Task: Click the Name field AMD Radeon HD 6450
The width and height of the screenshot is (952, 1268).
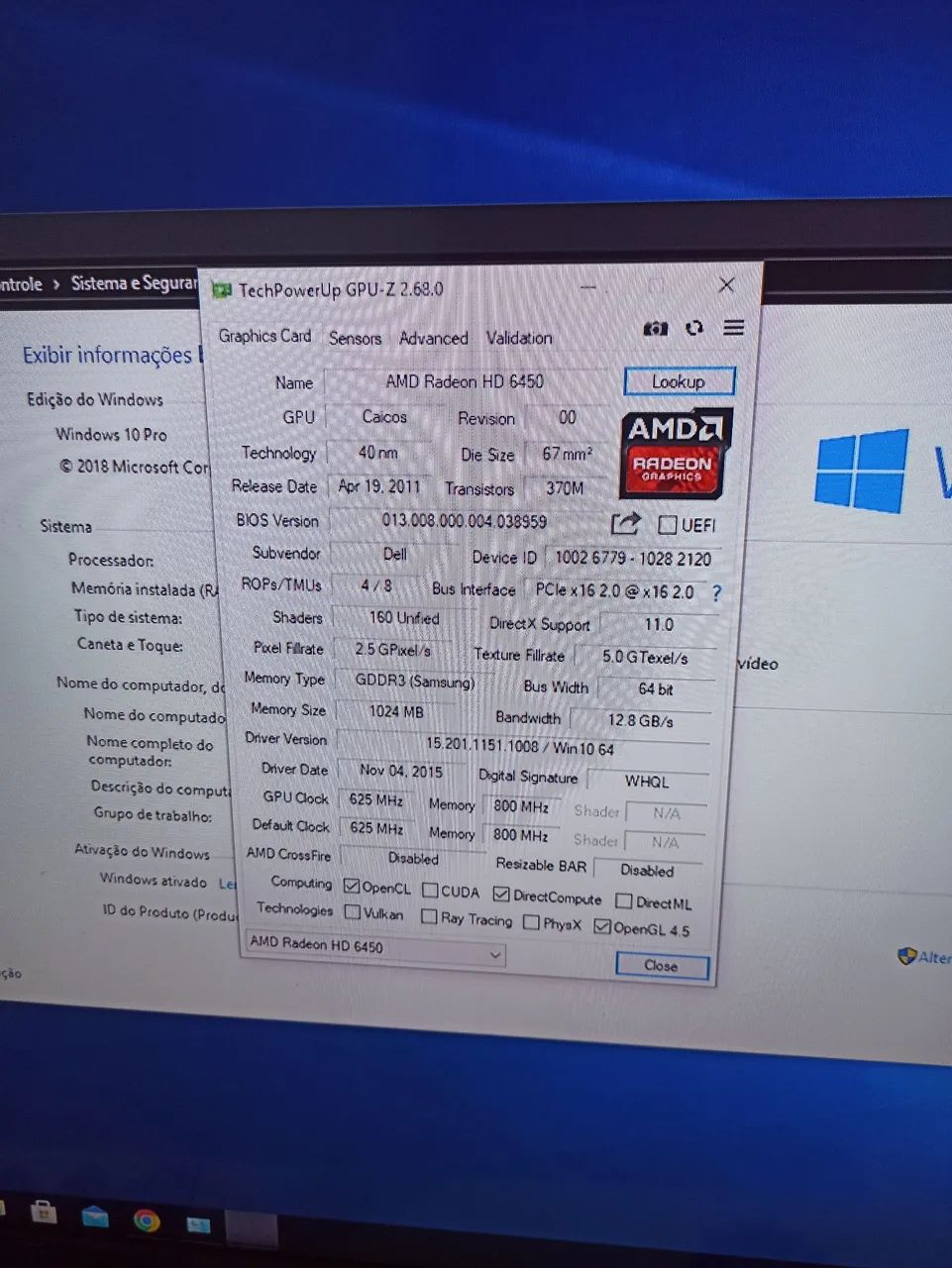Action: click(466, 381)
